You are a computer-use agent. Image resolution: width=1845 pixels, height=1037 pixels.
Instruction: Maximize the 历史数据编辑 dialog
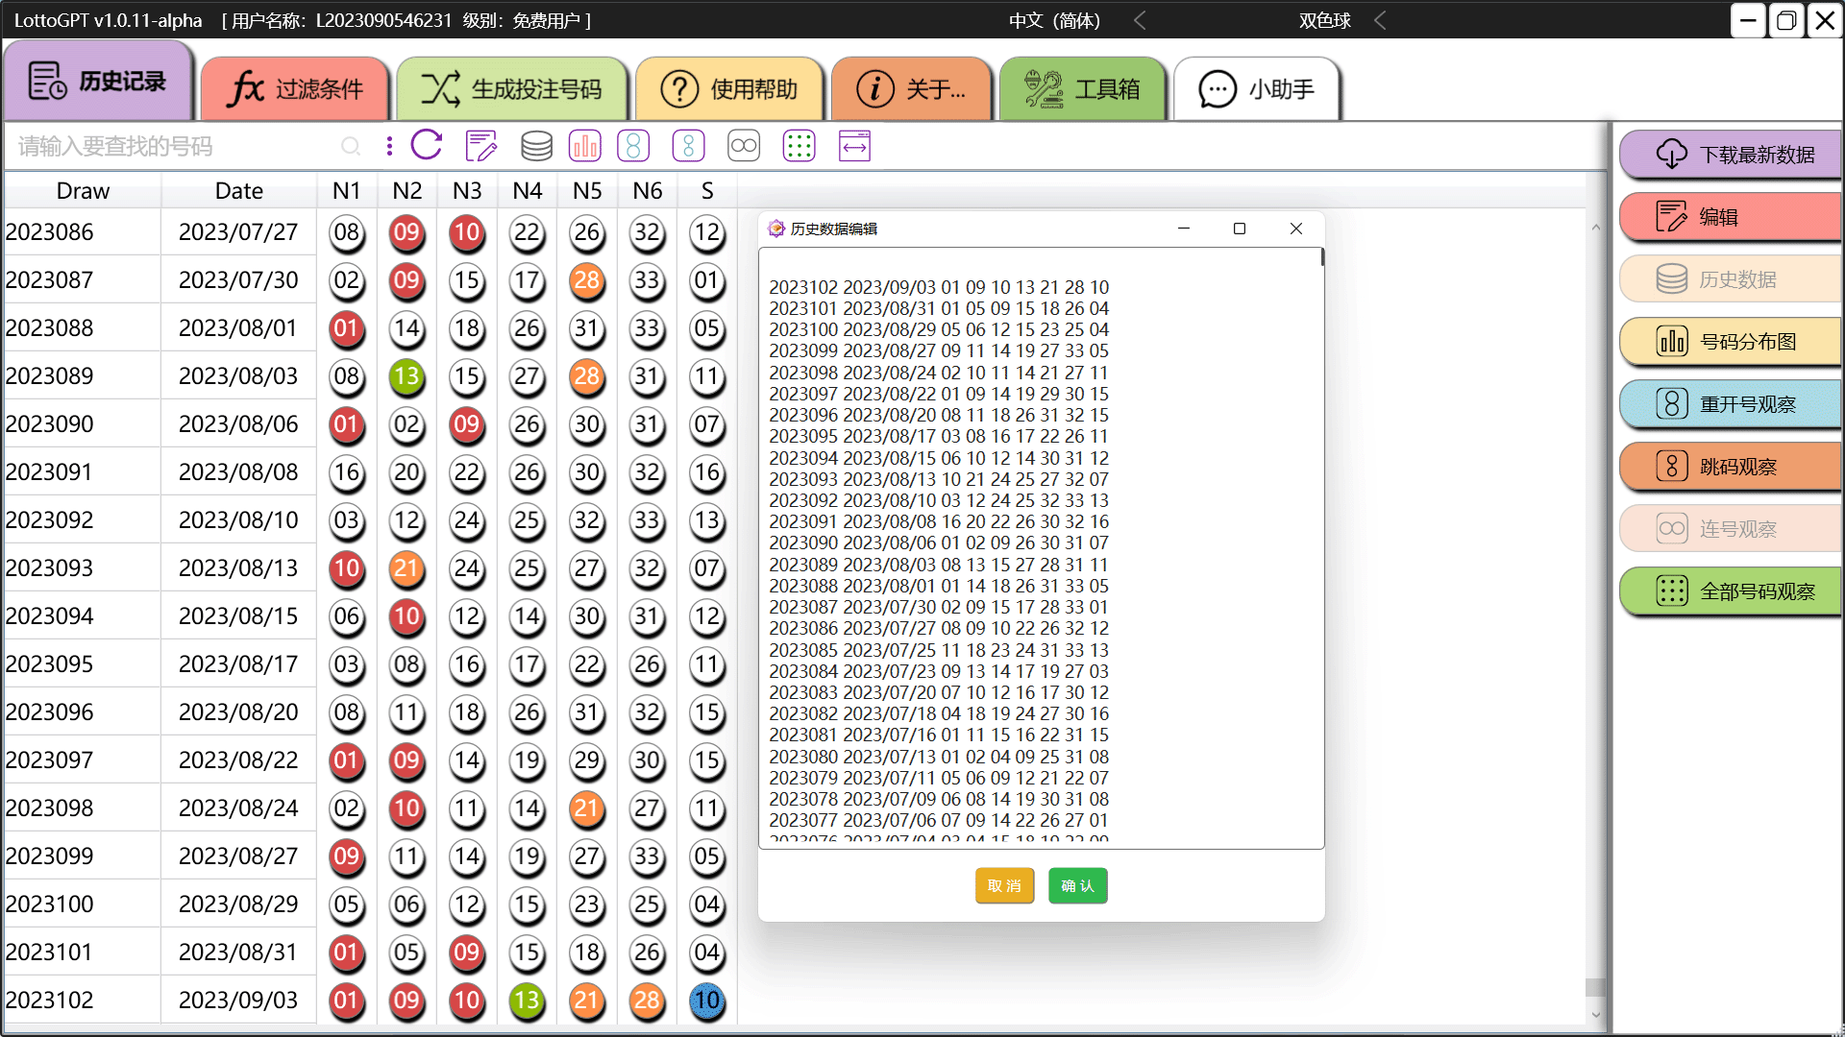(x=1240, y=229)
